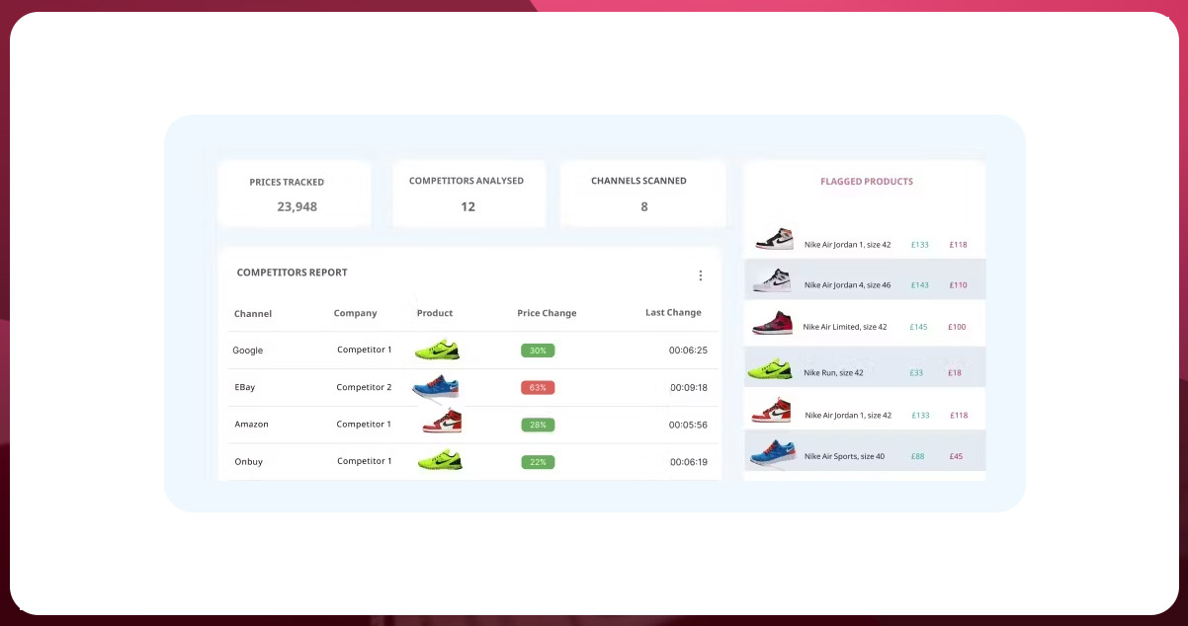
Task: Select the 30% price change badge
Action: point(538,351)
